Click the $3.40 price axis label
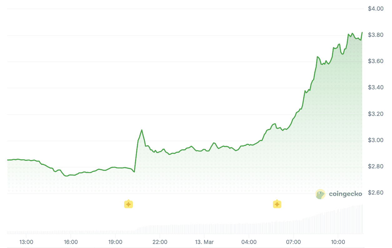Image resolution: width=392 pixels, height=248 pixels. tap(376, 87)
